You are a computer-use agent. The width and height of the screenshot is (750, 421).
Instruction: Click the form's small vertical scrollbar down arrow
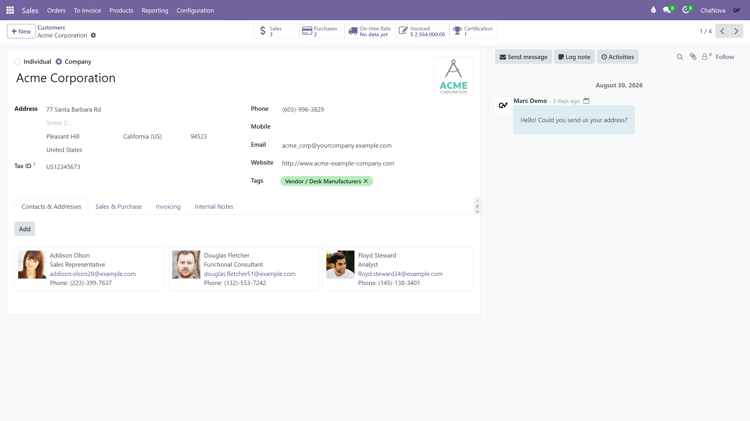477,212
